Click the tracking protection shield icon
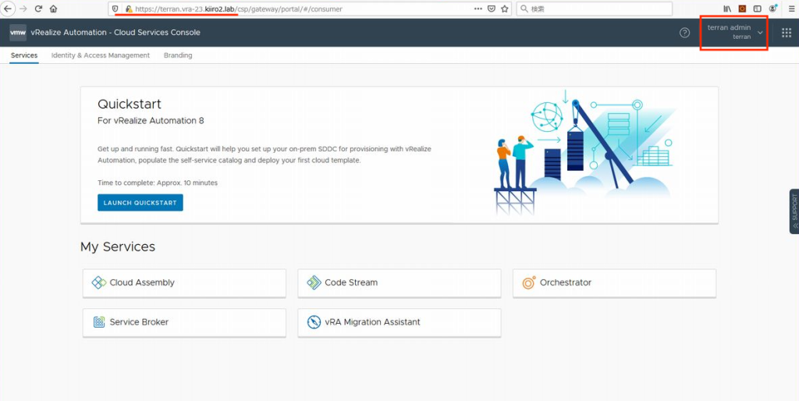Viewport: 799px width, 401px height. [115, 9]
